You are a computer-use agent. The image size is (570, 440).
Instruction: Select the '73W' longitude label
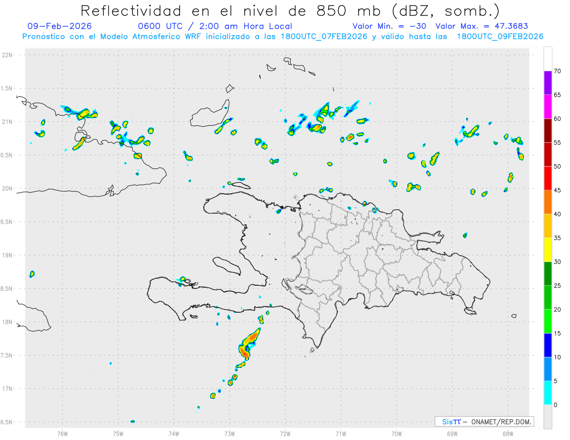point(229,433)
